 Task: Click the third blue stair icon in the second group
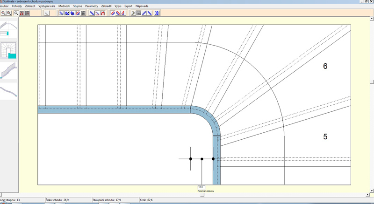click(72, 13)
